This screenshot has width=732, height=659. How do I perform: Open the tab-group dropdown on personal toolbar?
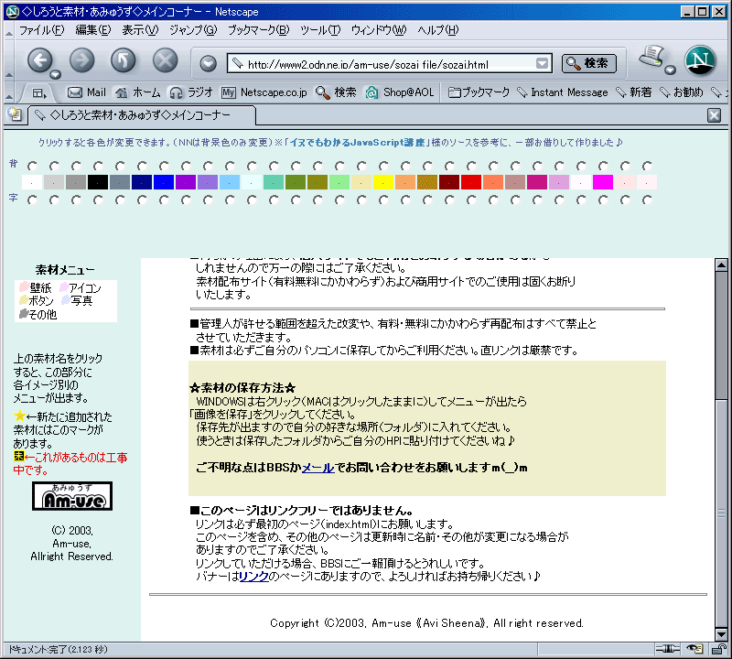tap(39, 93)
